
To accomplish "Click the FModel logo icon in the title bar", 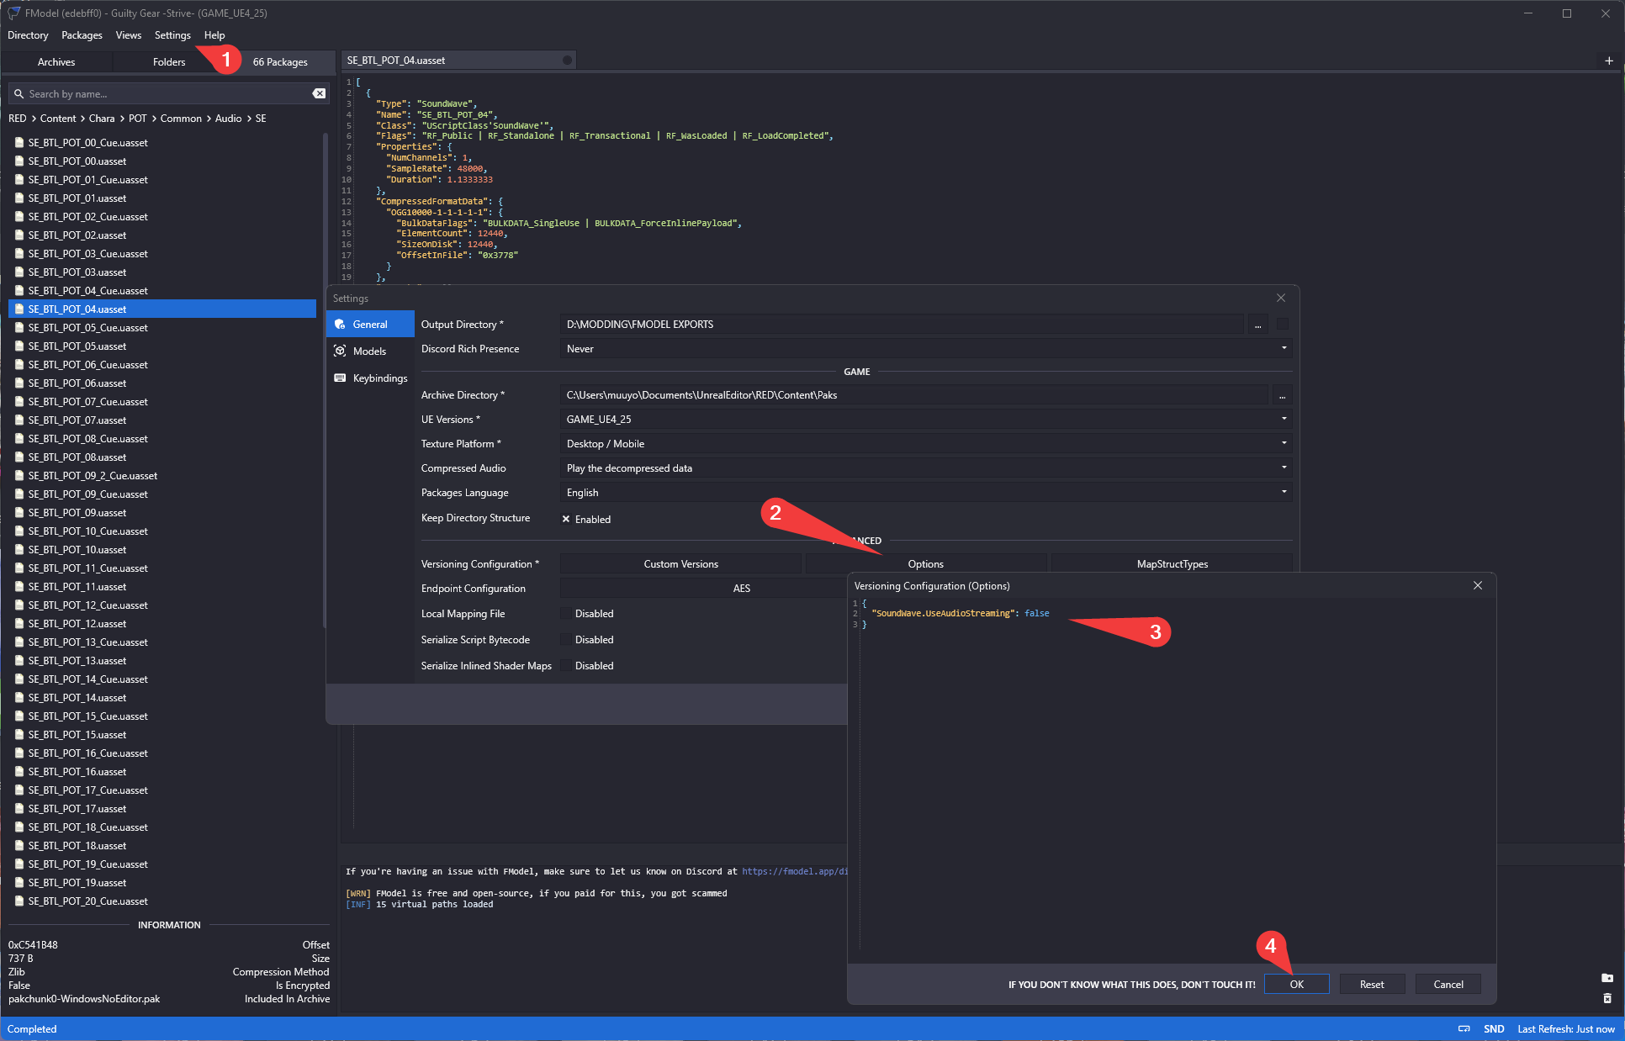I will pos(13,13).
